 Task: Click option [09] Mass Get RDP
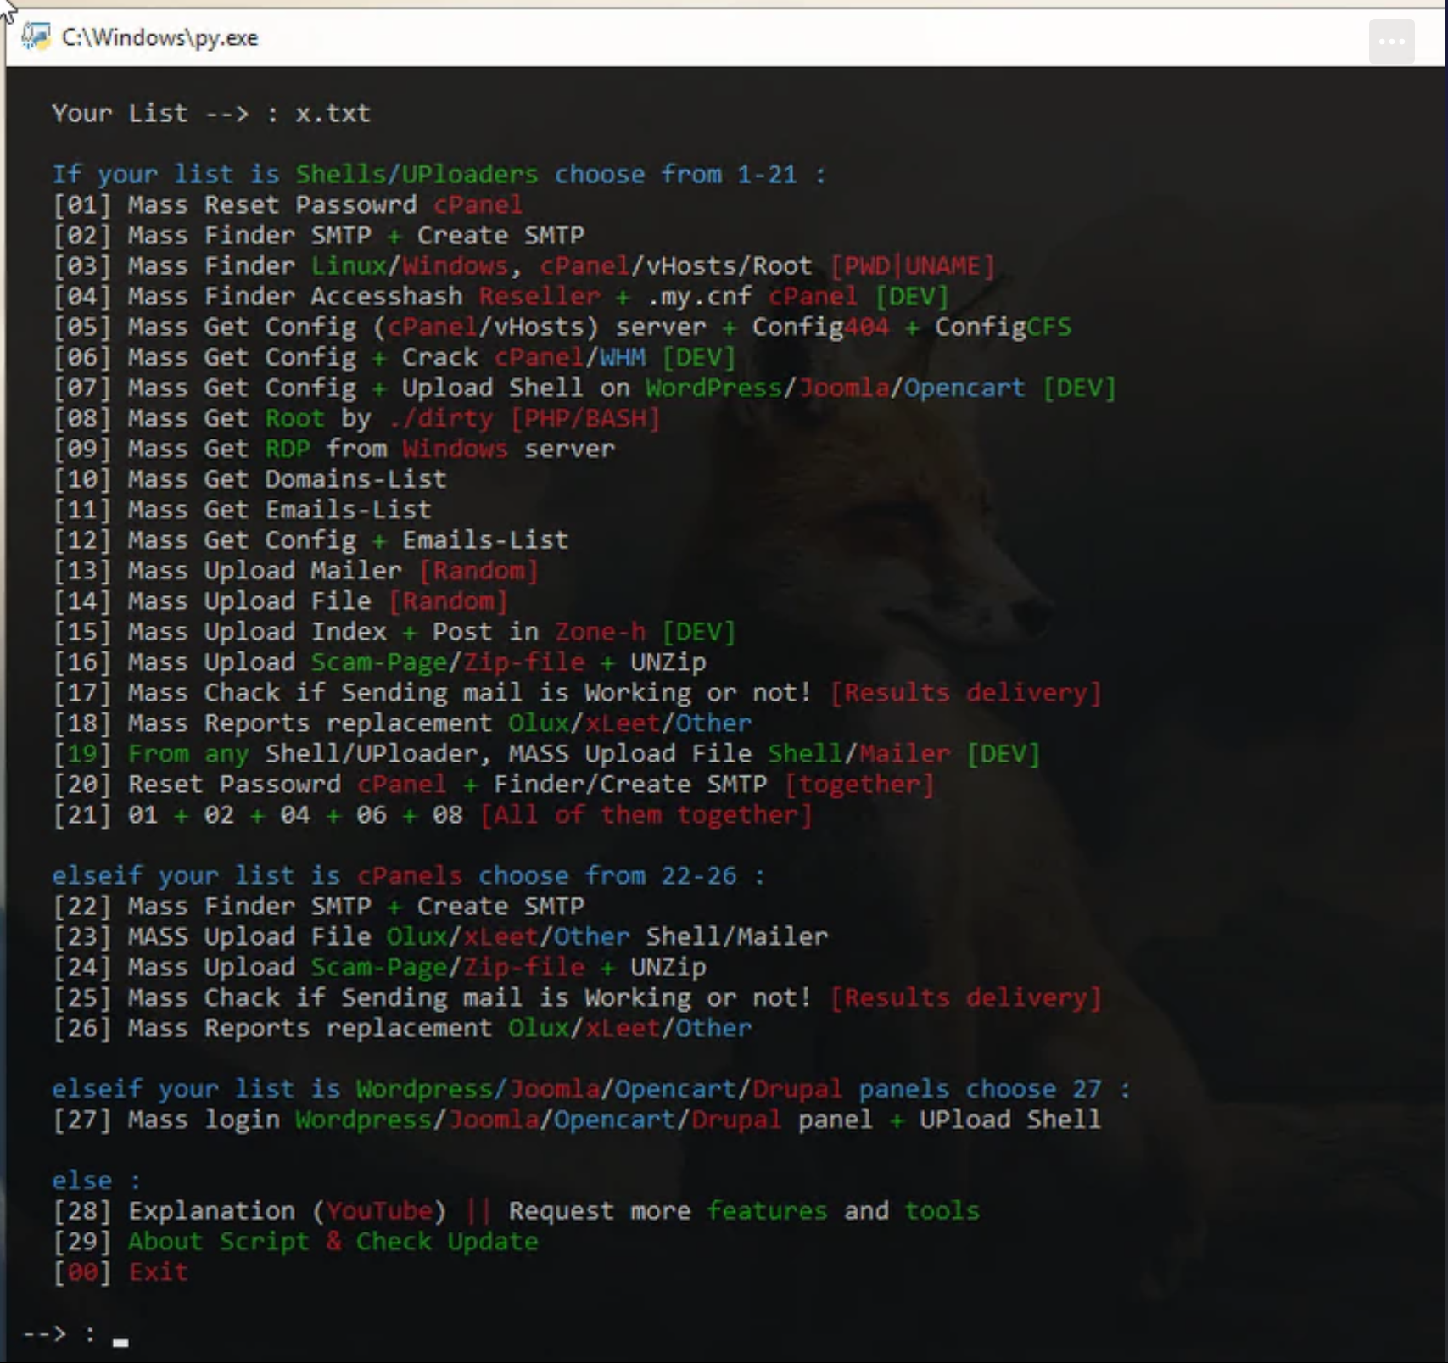click(x=333, y=449)
